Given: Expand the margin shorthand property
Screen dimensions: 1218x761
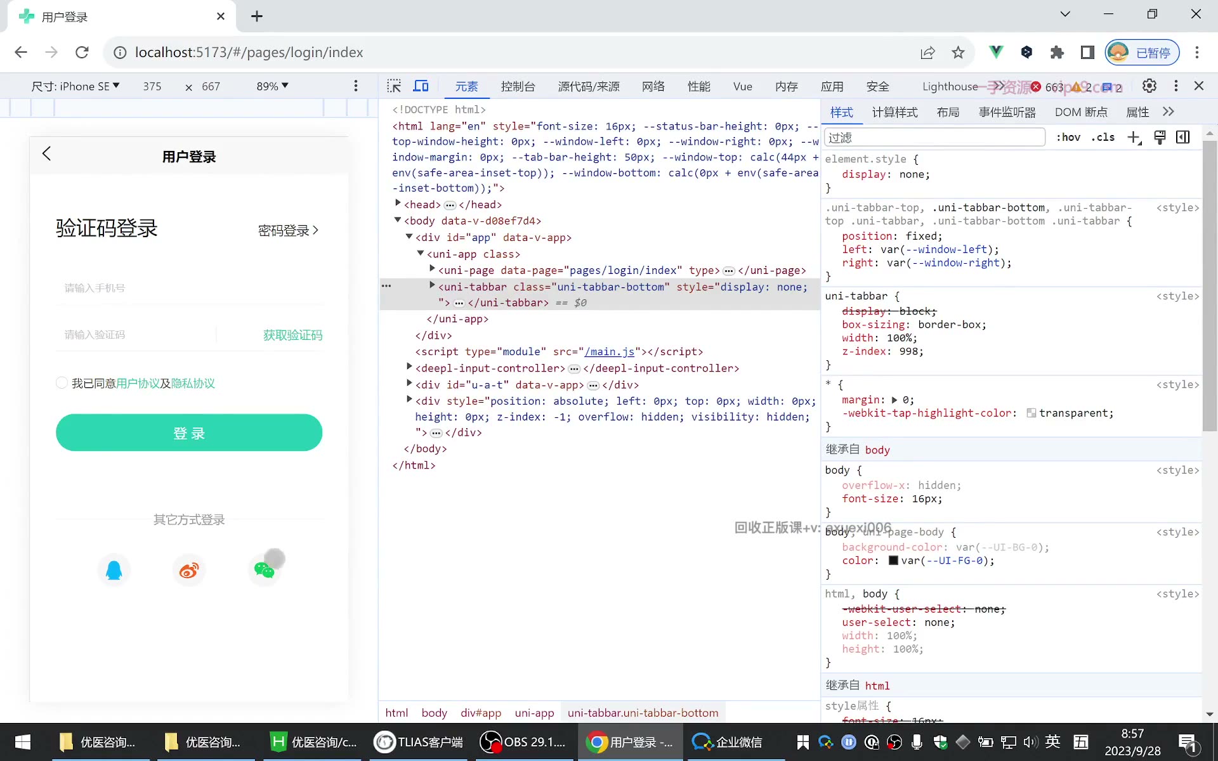Looking at the screenshot, I should coord(894,400).
